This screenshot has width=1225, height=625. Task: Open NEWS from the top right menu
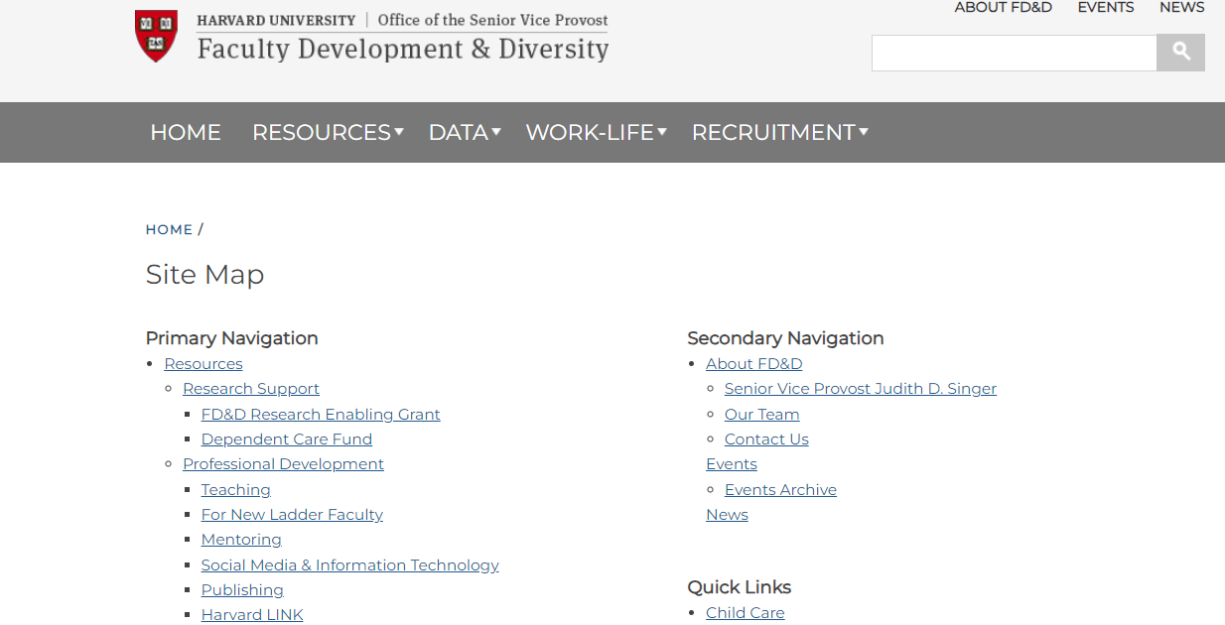pyautogui.click(x=1181, y=7)
